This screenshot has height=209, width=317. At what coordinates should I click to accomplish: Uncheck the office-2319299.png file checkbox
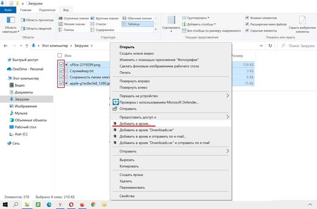point(61,65)
